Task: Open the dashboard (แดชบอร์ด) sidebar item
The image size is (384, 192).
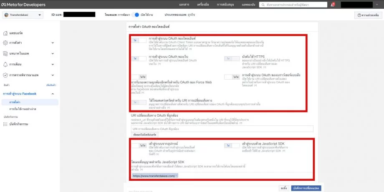Action: (16, 33)
